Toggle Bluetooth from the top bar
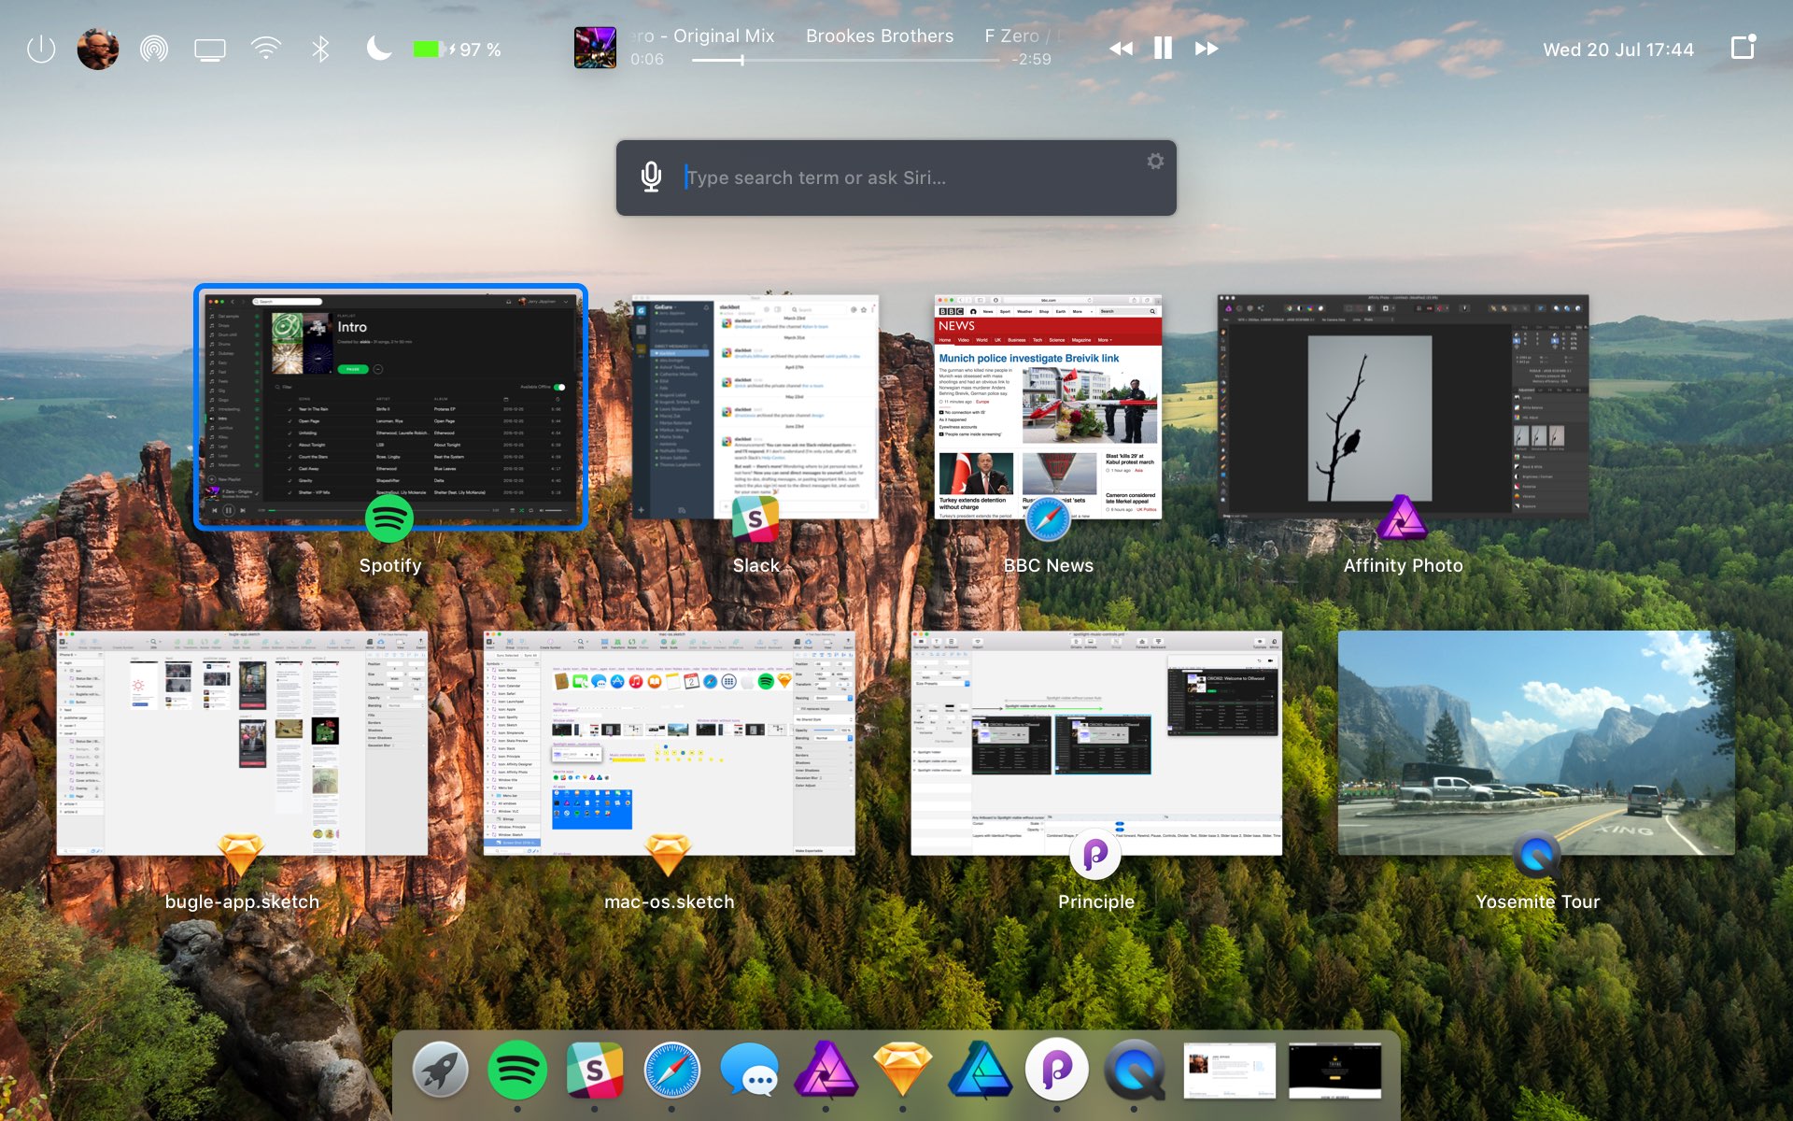This screenshot has height=1121, width=1793. click(x=321, y=49)
